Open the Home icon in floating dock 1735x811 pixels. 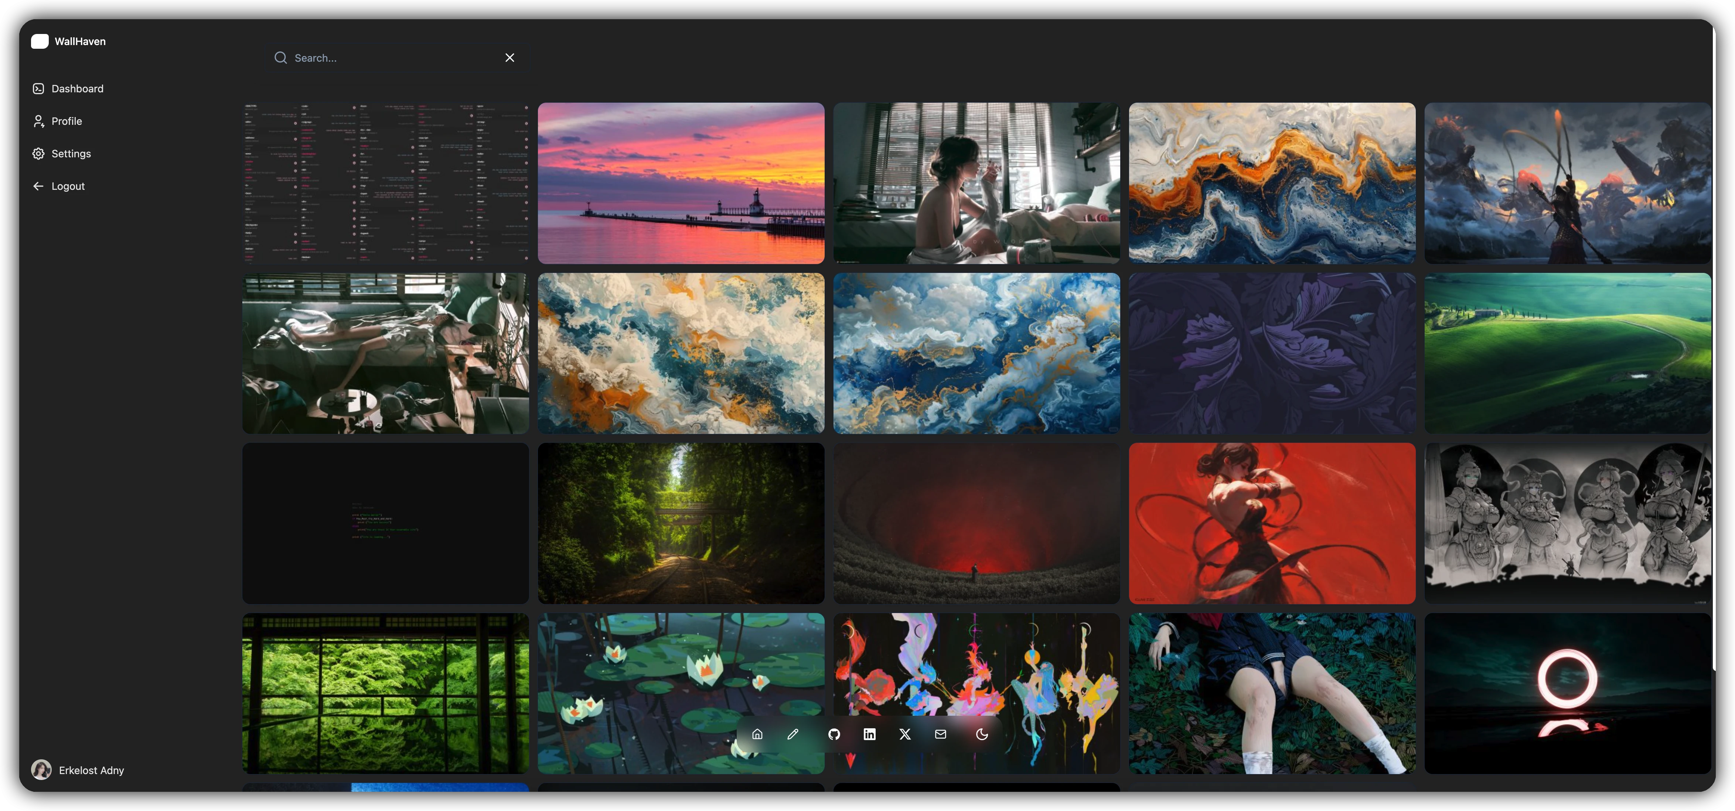[757, 734]
